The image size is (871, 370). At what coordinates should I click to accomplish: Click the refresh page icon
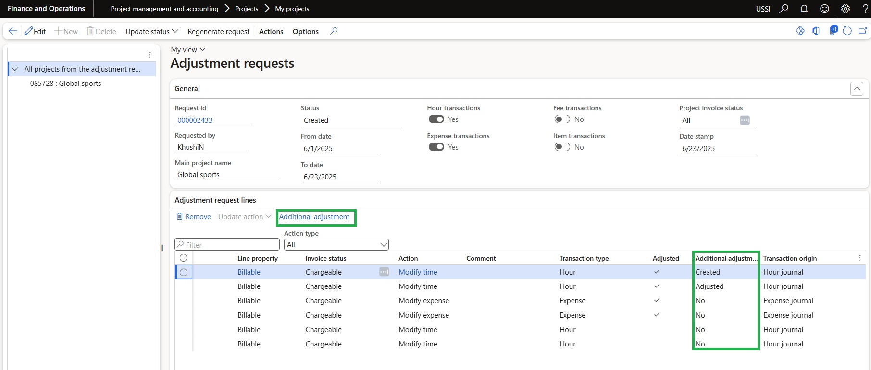tap(847, 31)
